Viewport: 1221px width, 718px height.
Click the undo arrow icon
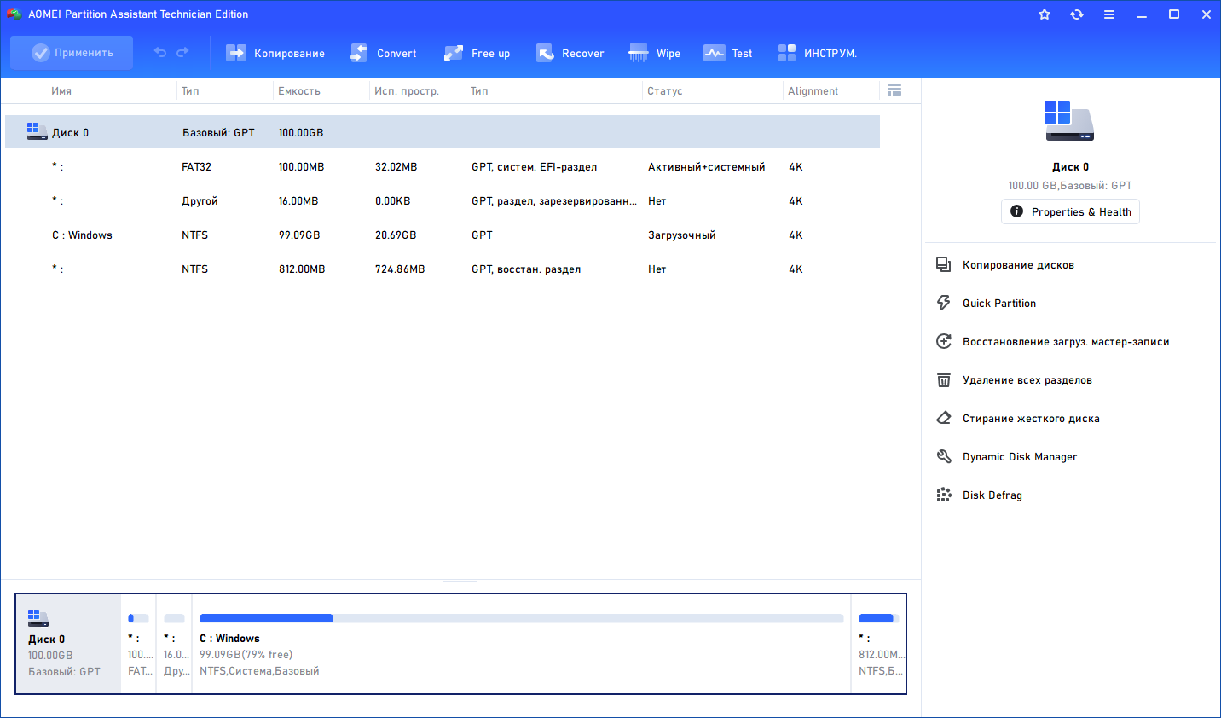point(160,53)
